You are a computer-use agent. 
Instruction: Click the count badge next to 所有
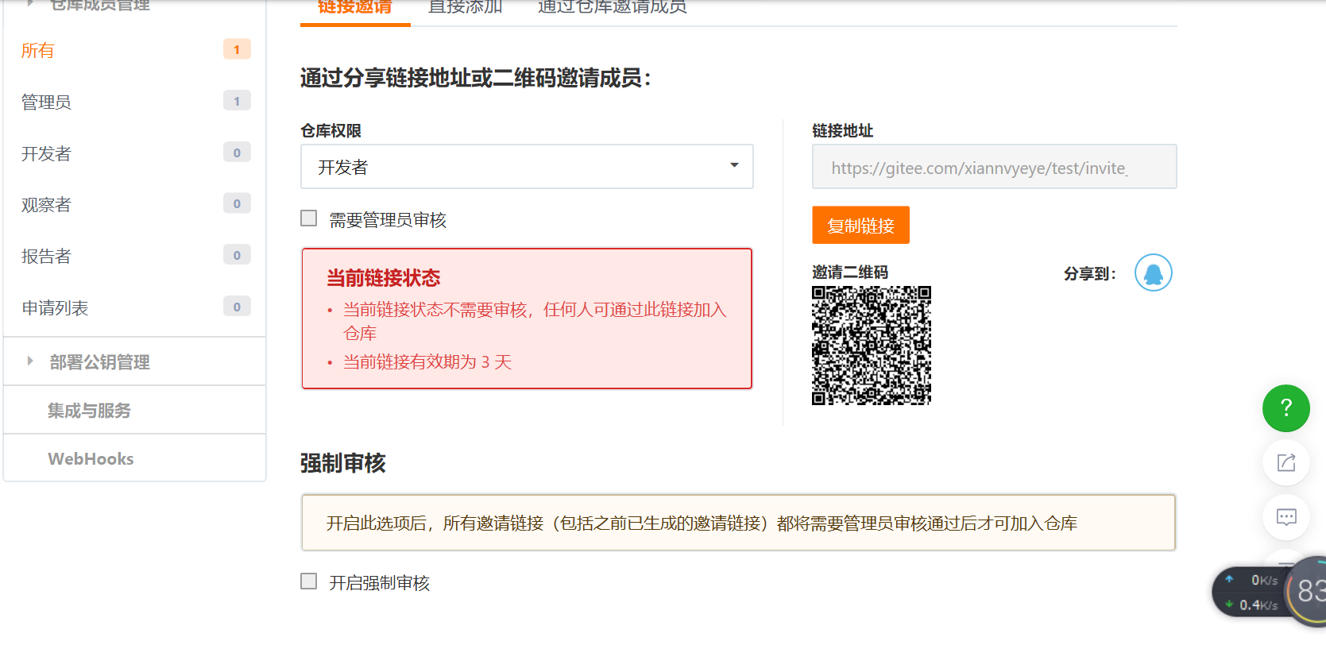pyautogui.click(x=237, y=49)
